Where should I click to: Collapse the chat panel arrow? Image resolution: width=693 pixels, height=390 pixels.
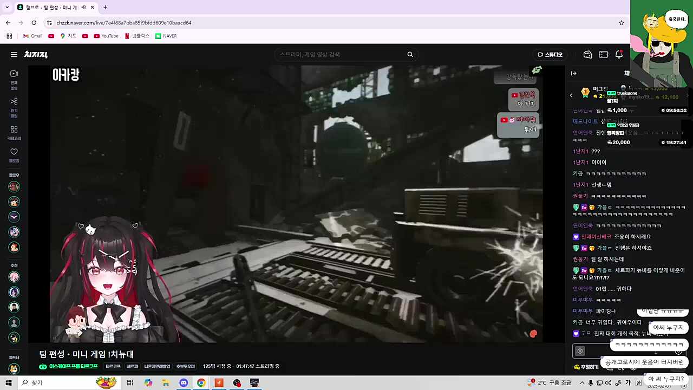point(573,73)
